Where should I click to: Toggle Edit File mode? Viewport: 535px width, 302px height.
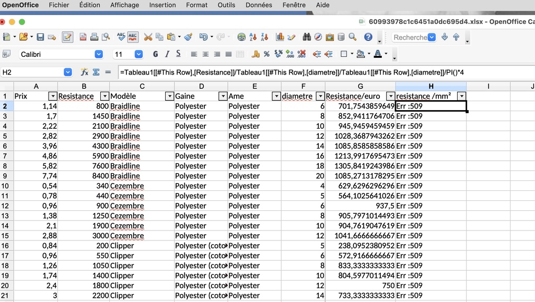pos(67,37)
